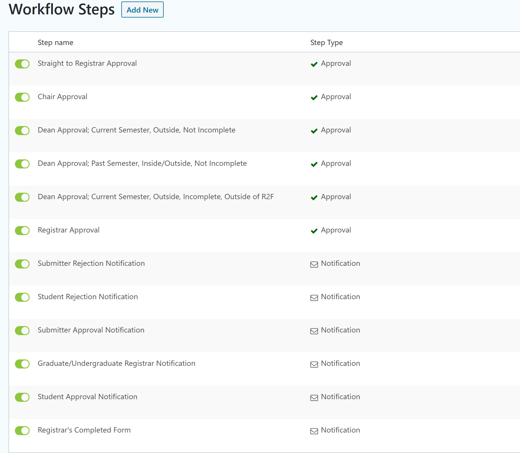Click Notification text in Submitter Rejection row

[x=341, y=263]
